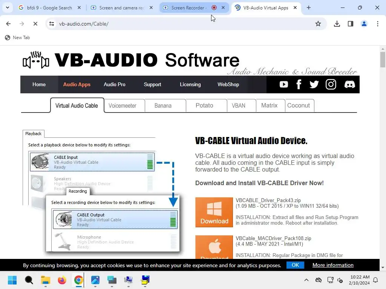Open the YouTube social icon

pos(283,85)
